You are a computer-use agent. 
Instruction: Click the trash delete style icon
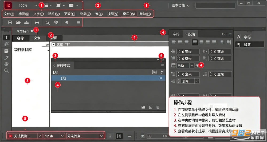tap(158, 107)
